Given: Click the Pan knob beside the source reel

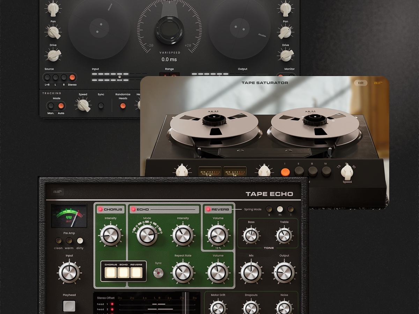Looking at the screenshot, I should click(x=53, y=32).
